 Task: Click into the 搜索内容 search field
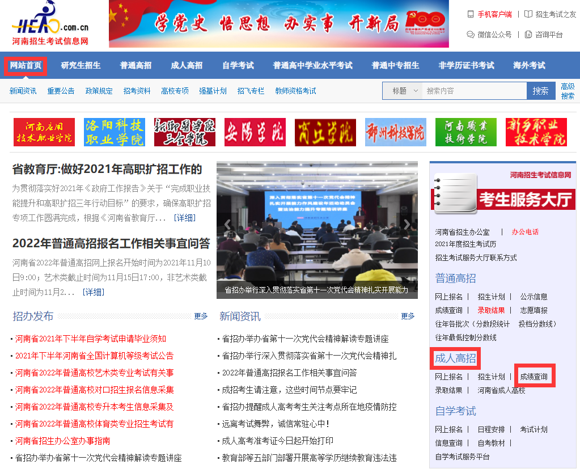click(474, 91)
